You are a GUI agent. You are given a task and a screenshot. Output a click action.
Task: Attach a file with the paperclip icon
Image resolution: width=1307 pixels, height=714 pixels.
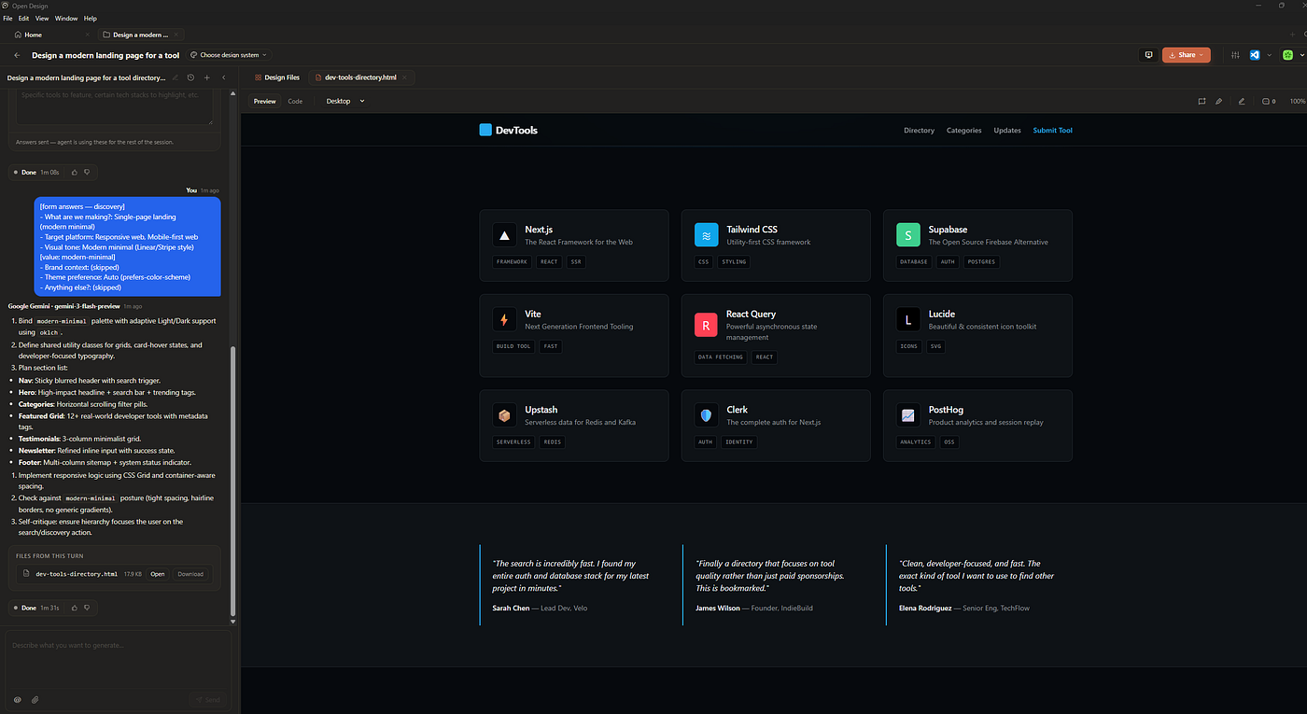(35, 699)
